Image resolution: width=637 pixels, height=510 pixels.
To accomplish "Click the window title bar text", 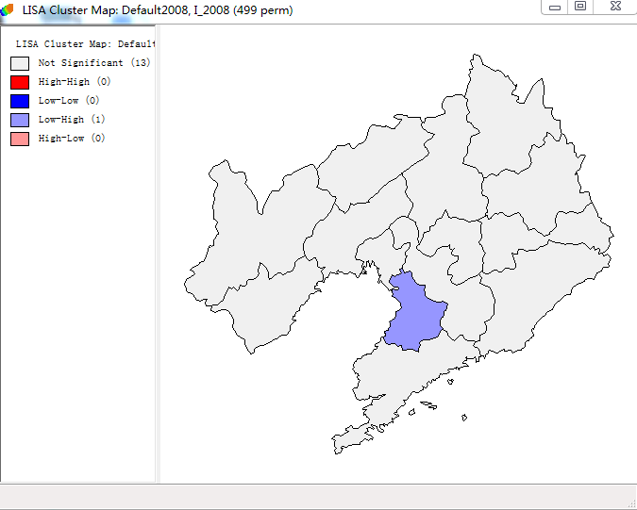I will 158,10.
